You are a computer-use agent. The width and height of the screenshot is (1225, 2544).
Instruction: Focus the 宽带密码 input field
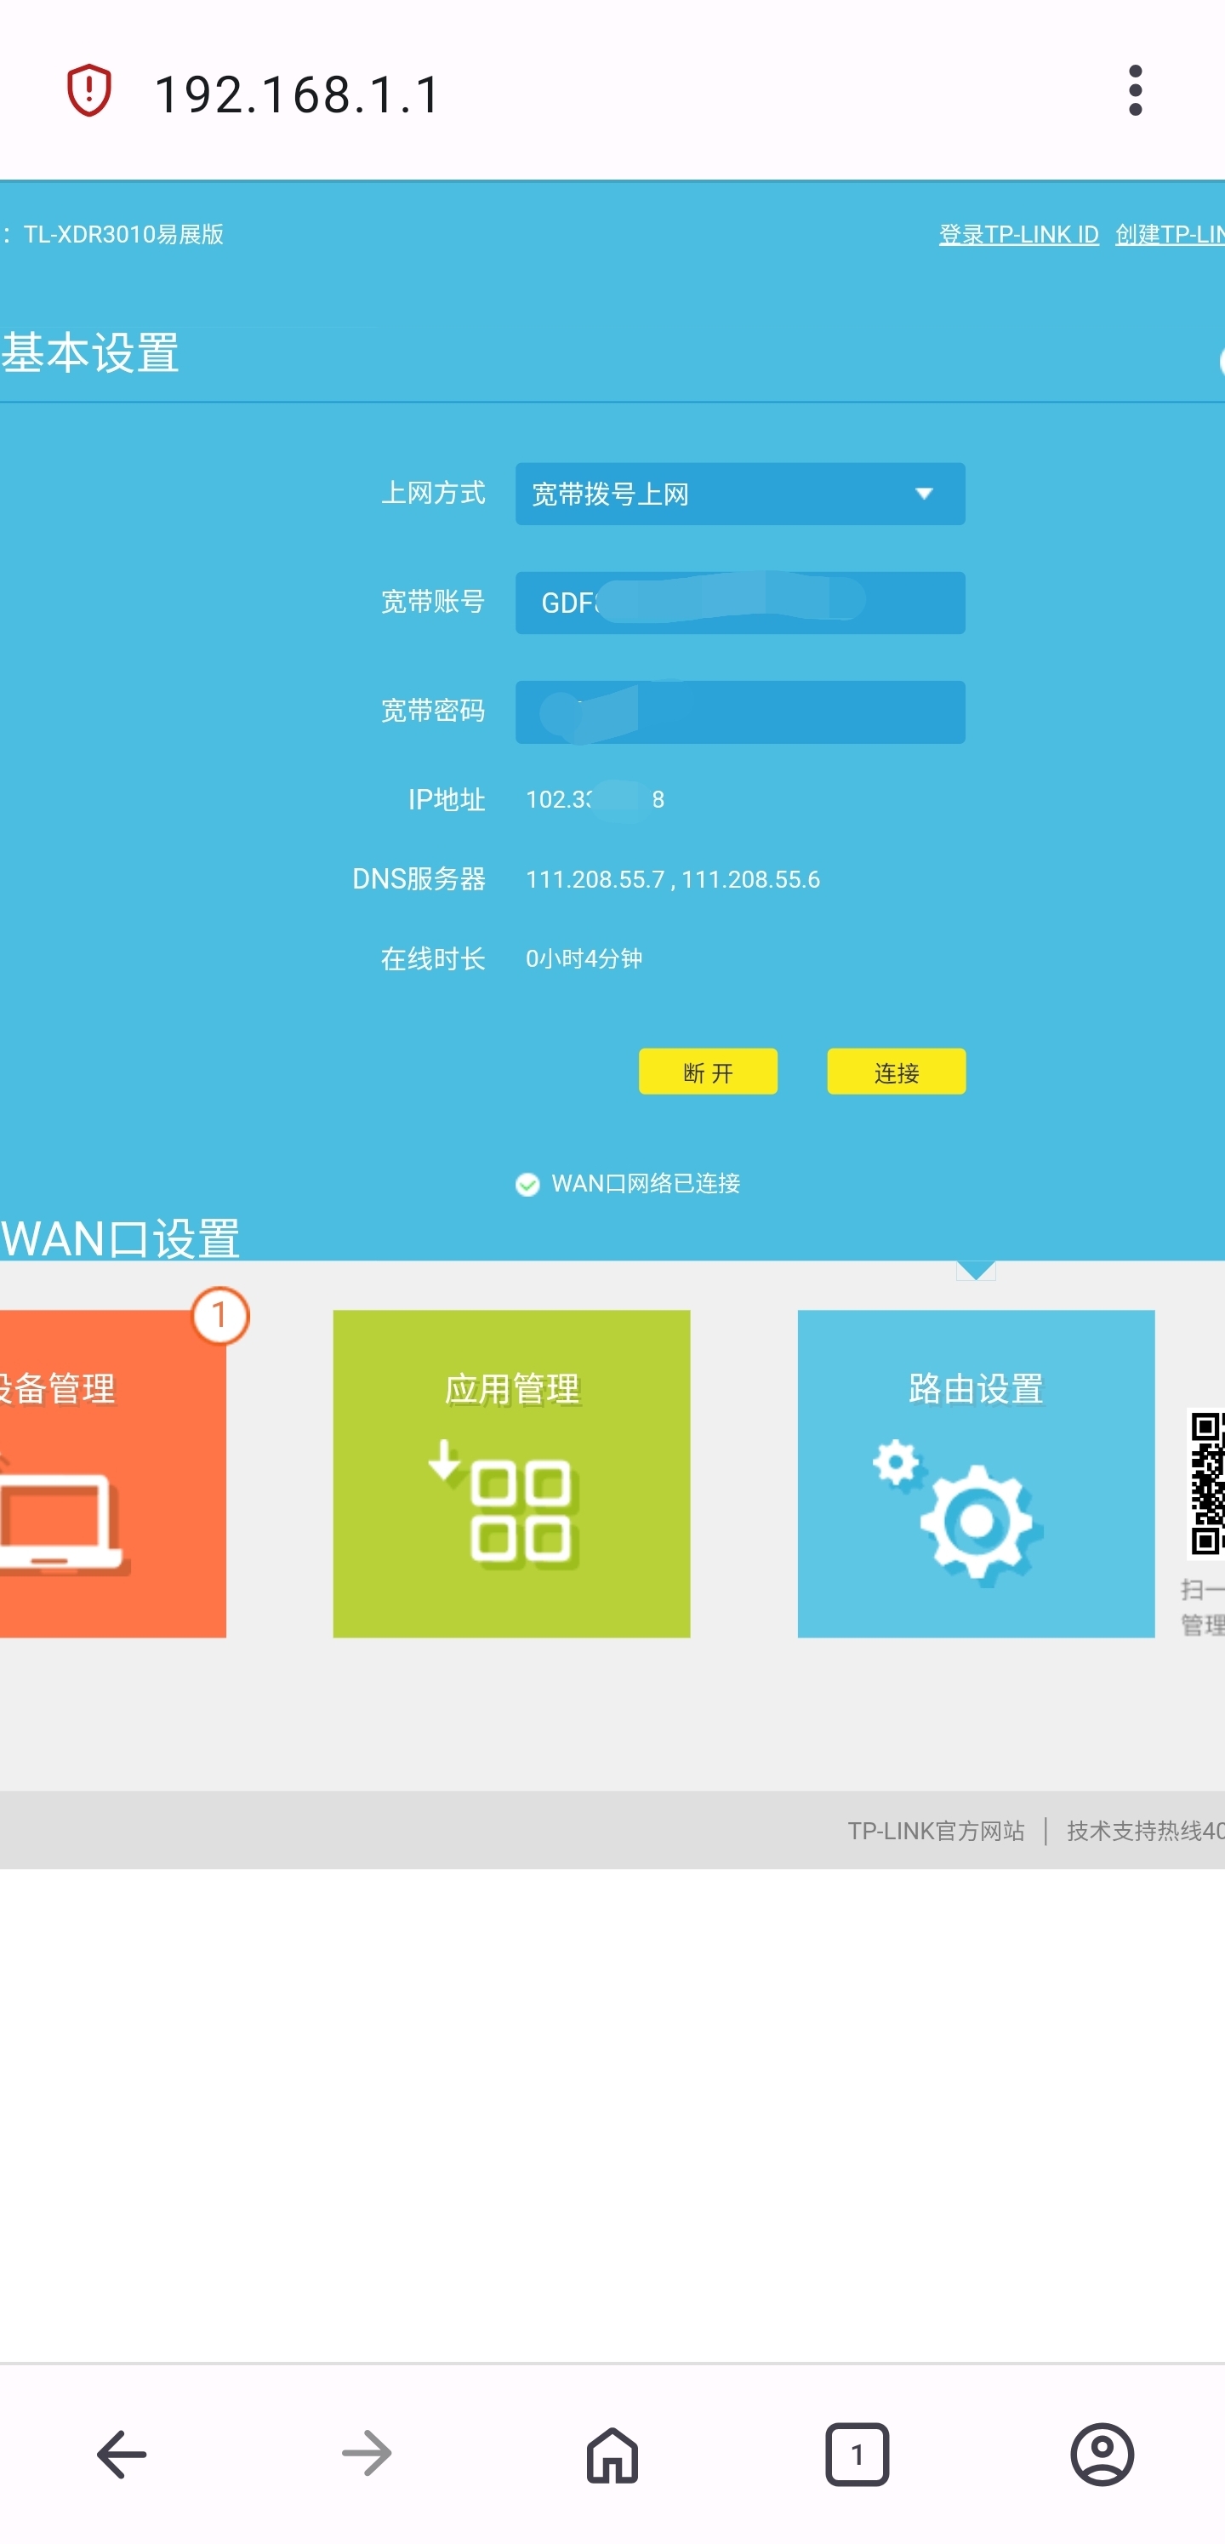pos(739,711)
